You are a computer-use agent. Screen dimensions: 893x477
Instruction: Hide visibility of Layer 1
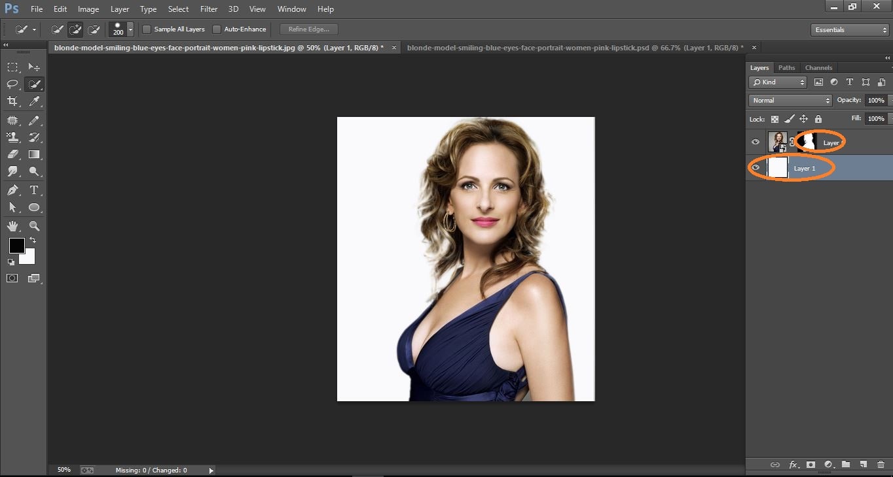point(756,168)
